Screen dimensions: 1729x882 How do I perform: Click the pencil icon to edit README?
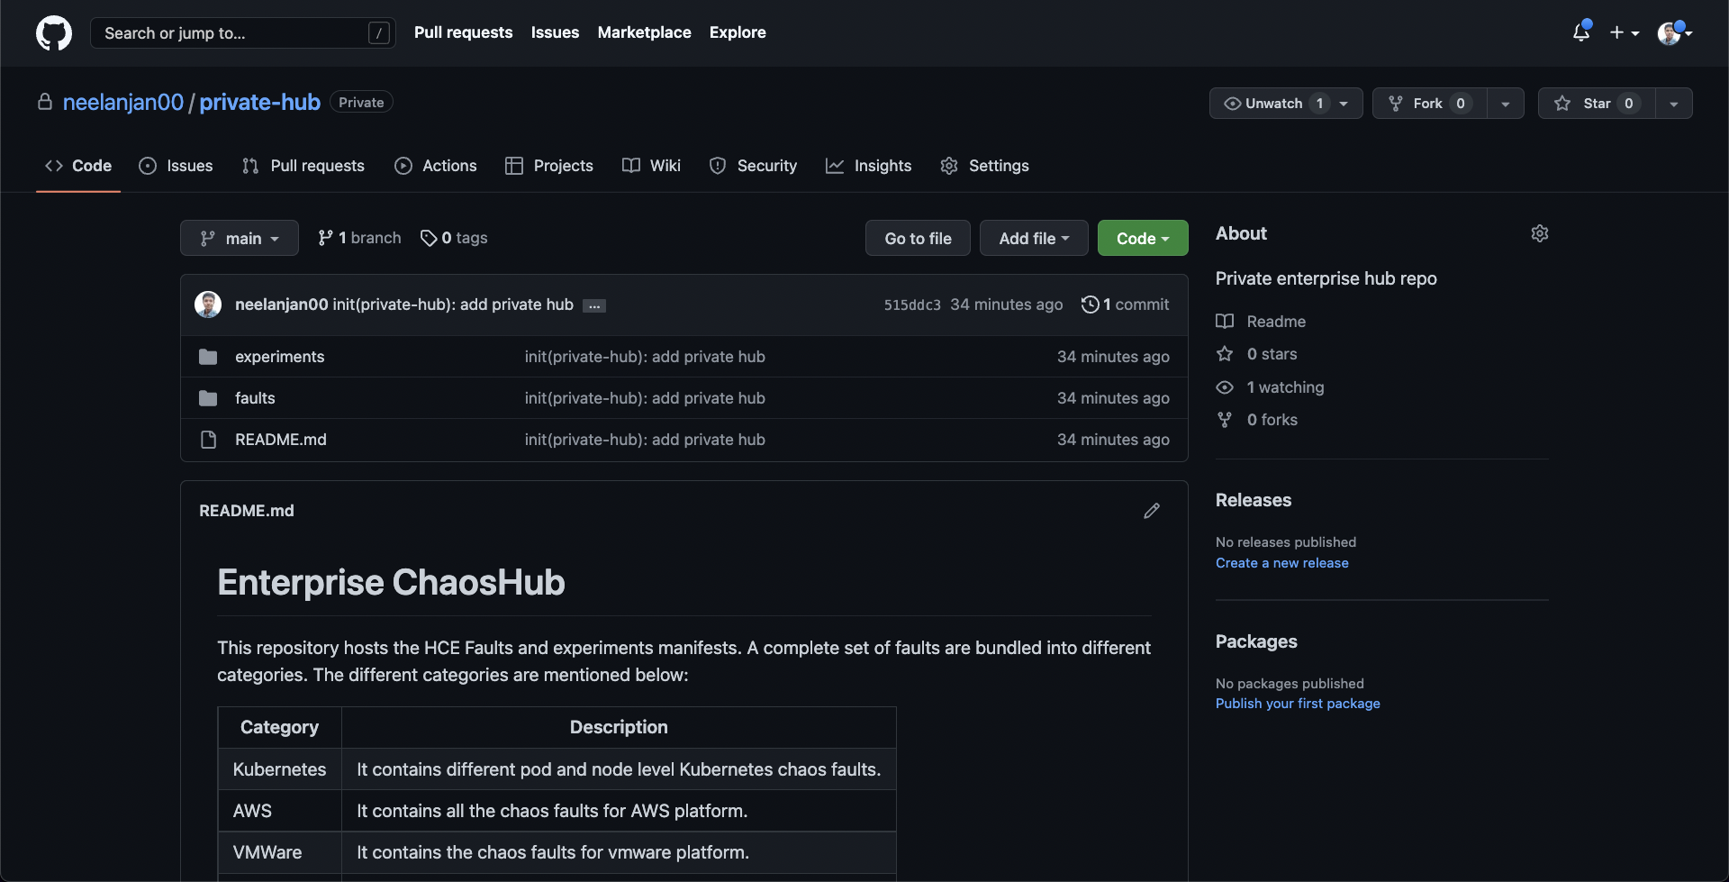pyautogui.click(x=1152, y=511)
